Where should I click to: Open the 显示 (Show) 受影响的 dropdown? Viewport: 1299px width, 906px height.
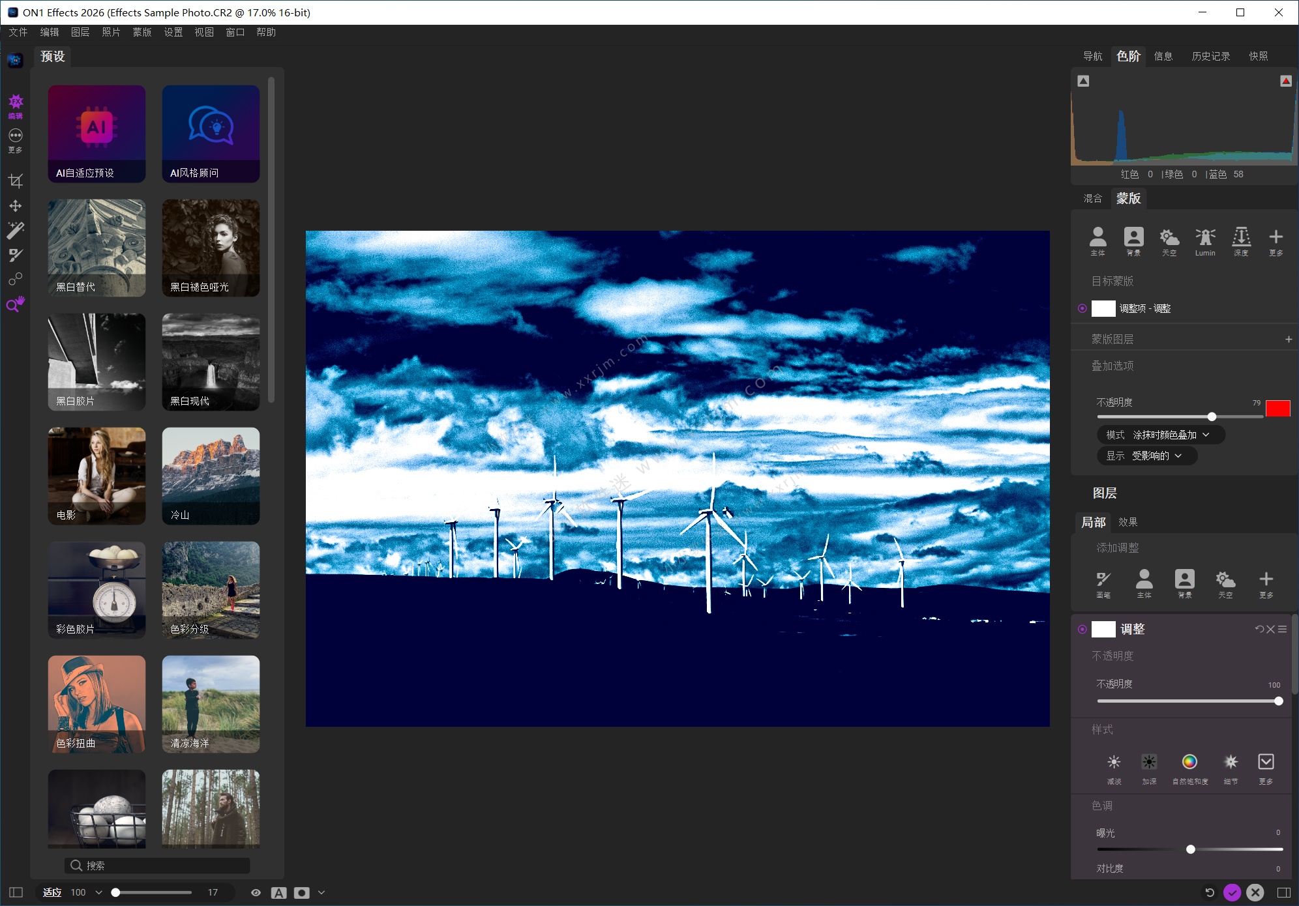(x=1147, y=456)
